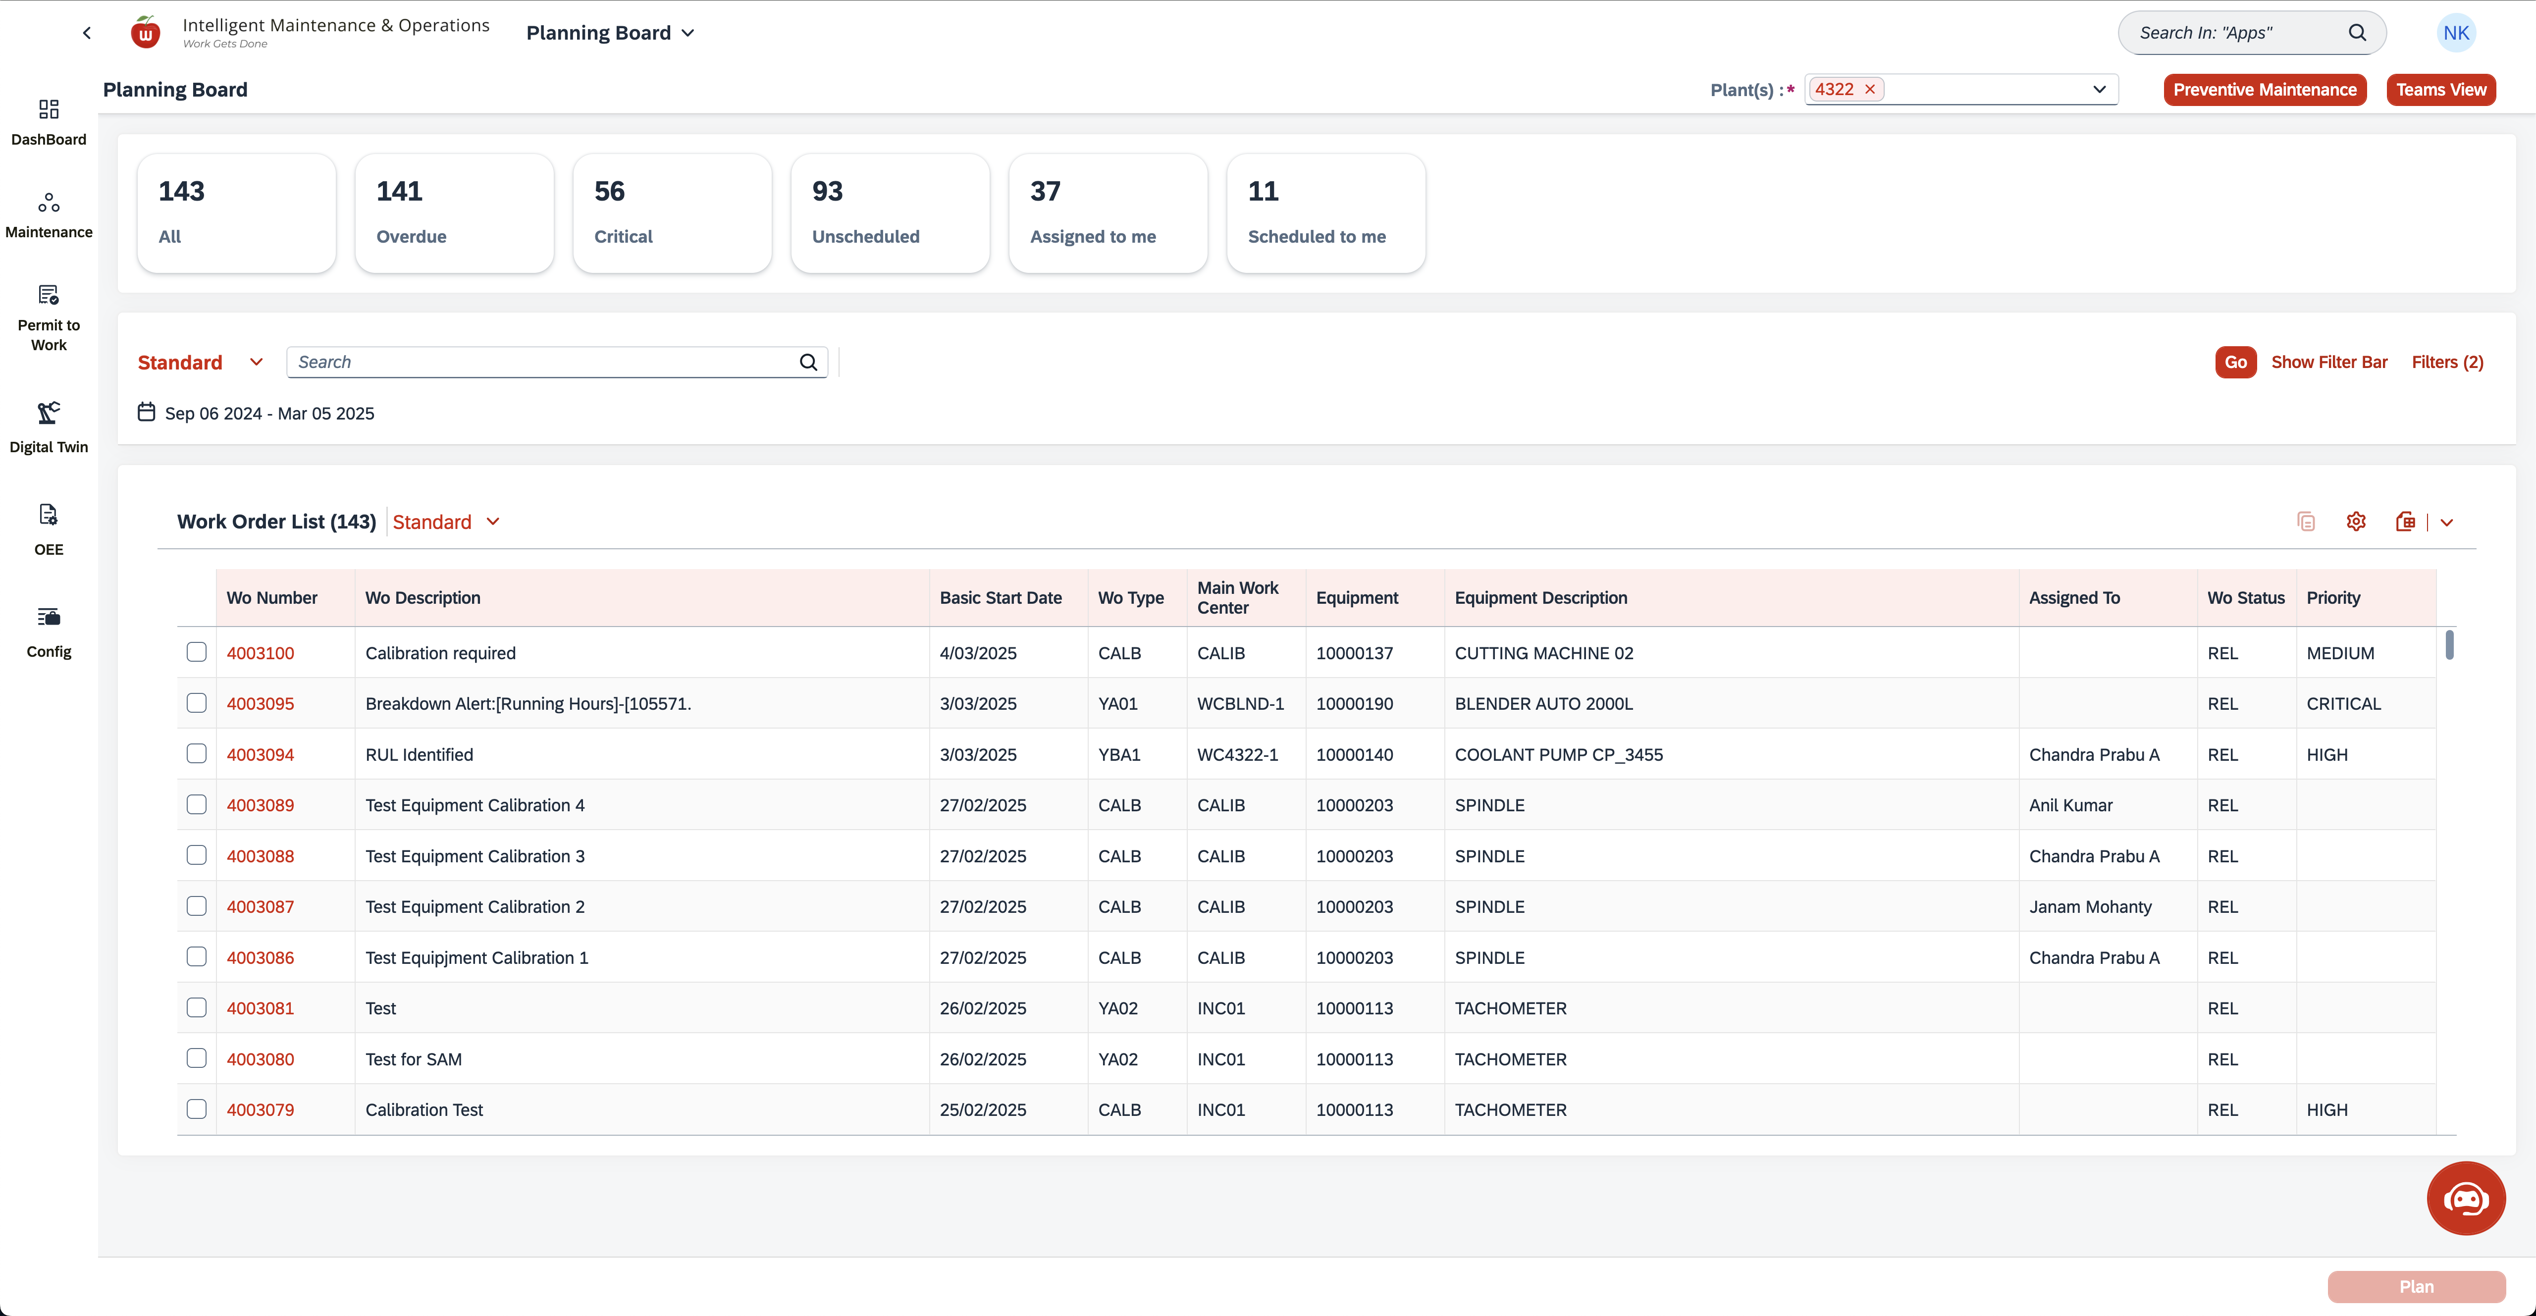Viewport: 2536px width, 1316px height.
Task: Select checkbox for work order 4003088
Action: point(197,855)
